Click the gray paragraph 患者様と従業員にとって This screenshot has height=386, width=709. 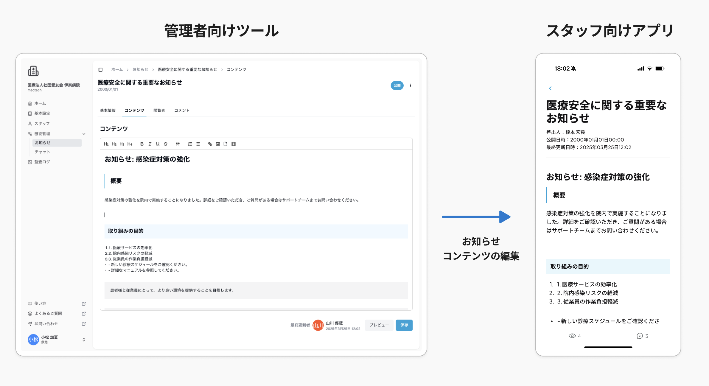tap(256, 290)
